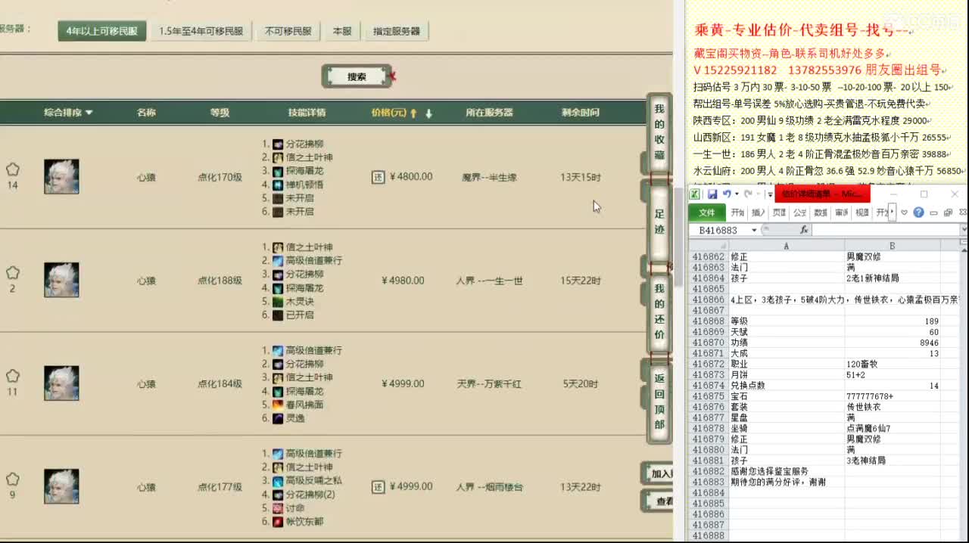Select Excel cell 120番牧
Screen dimensions: 969x543
pos(893,364)
